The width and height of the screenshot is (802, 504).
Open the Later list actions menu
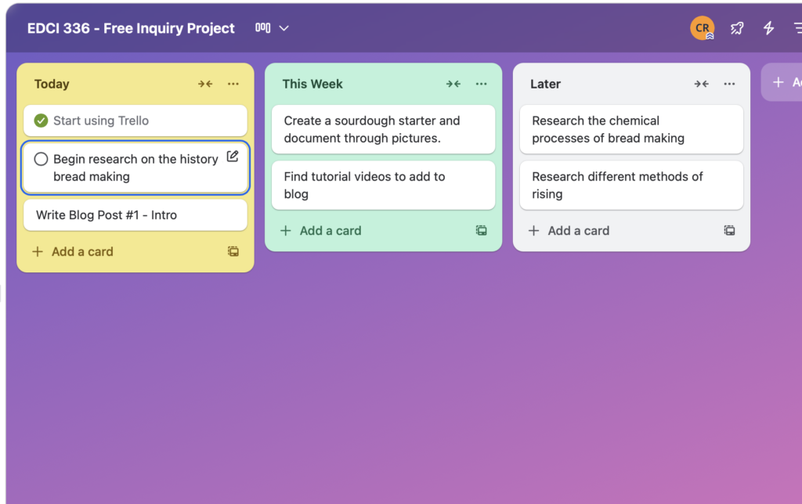tap(729, 84)
